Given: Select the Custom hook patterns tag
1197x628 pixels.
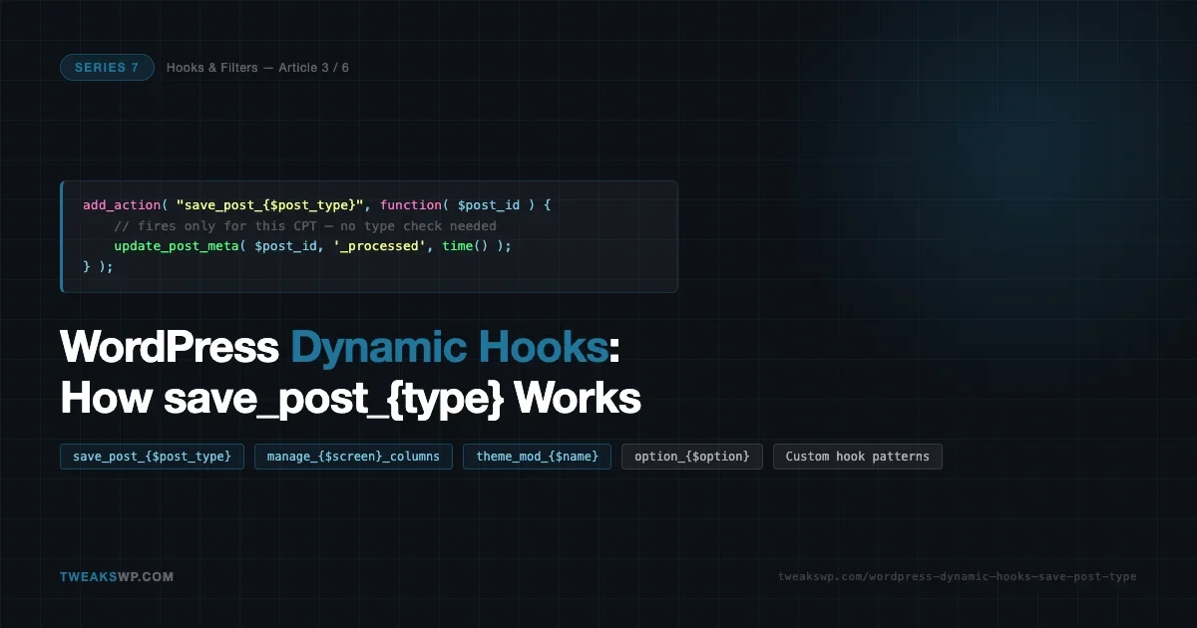Looking at the screenshot, I should pyautogui.click(x=857, y=457).
